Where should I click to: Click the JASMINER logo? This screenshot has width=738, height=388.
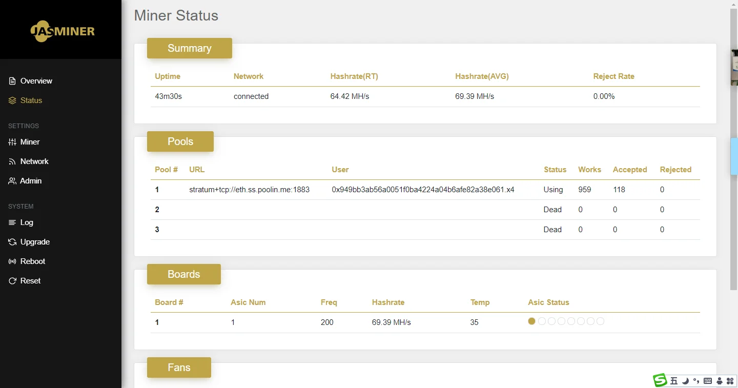(x=62, y=31)
